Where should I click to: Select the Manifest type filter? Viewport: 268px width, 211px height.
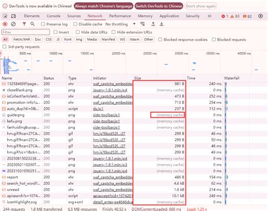tap(108, 40)
